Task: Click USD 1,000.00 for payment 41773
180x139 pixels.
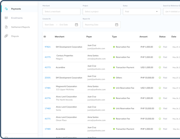Action: tap(147, 67)
